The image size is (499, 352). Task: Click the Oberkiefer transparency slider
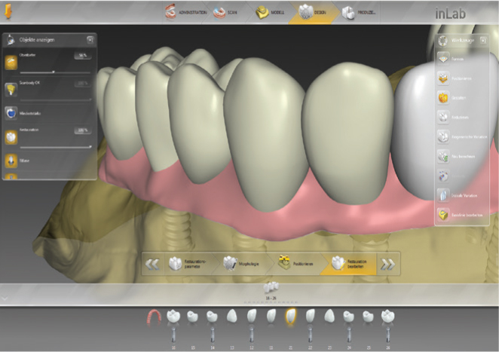click(x=53, y=72)
